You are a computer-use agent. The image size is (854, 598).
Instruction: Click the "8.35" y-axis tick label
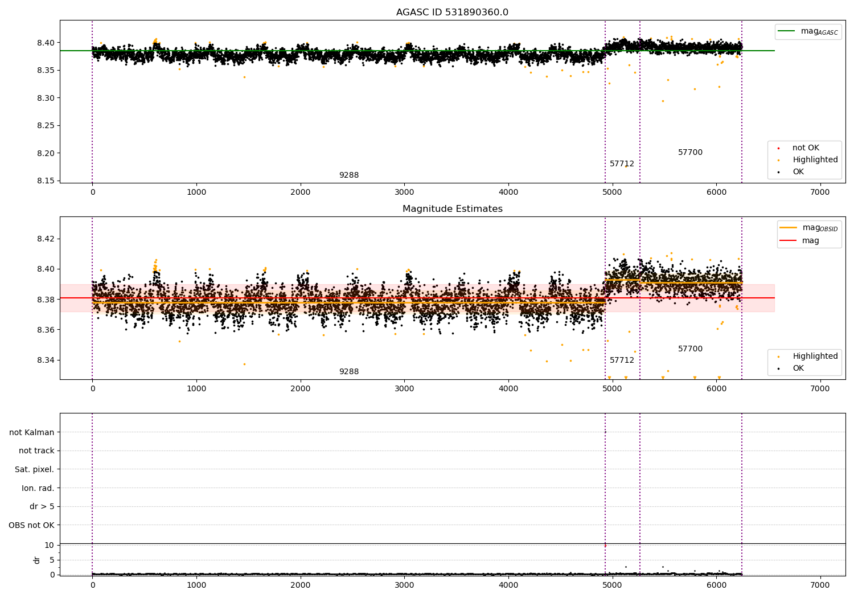click(46, 71)
